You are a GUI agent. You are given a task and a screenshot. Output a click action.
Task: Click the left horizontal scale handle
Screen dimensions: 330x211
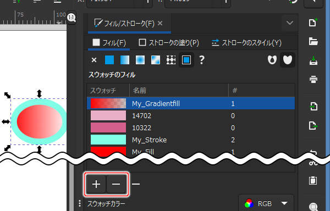click(x=5, y=121)
